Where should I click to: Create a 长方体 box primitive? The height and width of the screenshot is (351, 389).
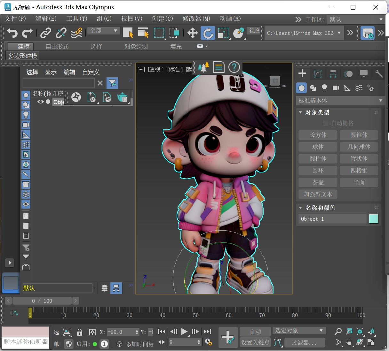(x=318, y=135)
